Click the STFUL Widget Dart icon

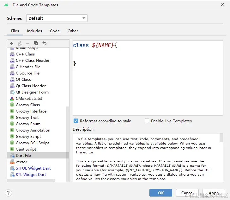coord(12,168)
